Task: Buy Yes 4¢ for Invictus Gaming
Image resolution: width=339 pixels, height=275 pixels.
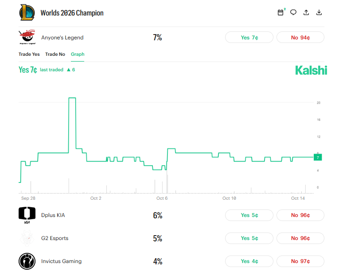Action: (249, 261)
